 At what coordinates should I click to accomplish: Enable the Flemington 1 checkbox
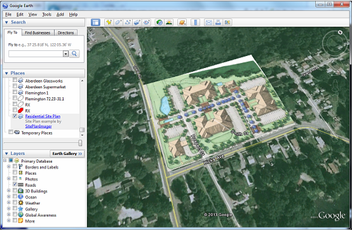(x=15, y=92)
